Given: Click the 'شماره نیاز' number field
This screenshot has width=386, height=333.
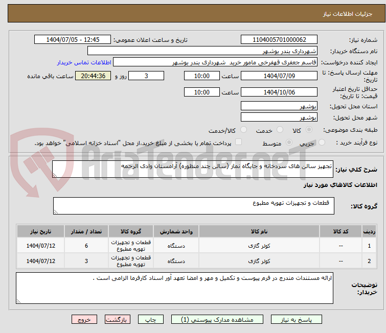Looking at the screenshot, I should (279, 40).
